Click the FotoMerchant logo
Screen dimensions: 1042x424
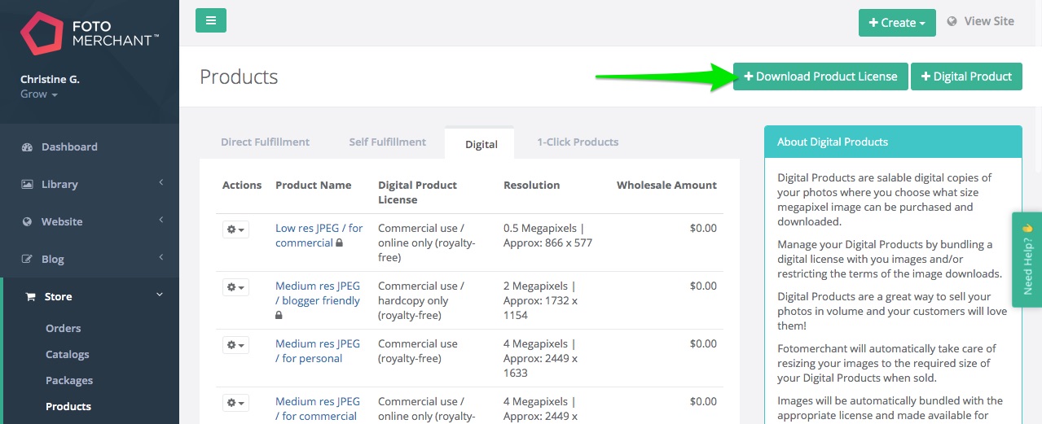pyautogui.click(x=90, y=33)
